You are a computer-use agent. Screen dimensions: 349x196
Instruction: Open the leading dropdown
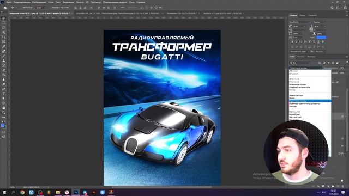pyautogui.click(x=320, y=26)
